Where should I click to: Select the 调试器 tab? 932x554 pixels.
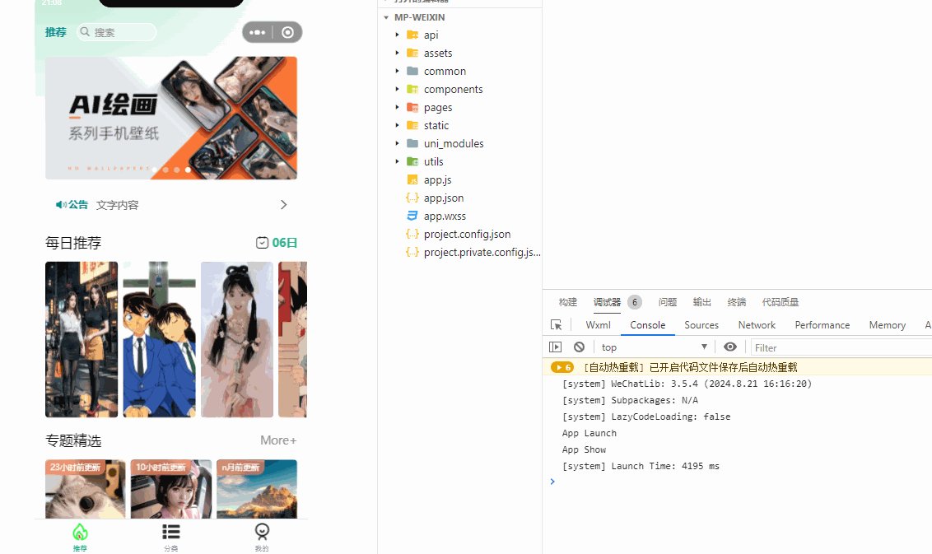point(607,302)
